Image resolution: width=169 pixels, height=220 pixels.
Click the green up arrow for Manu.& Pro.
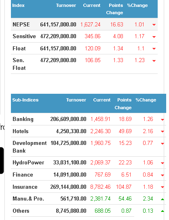click(x=162, y=199)
